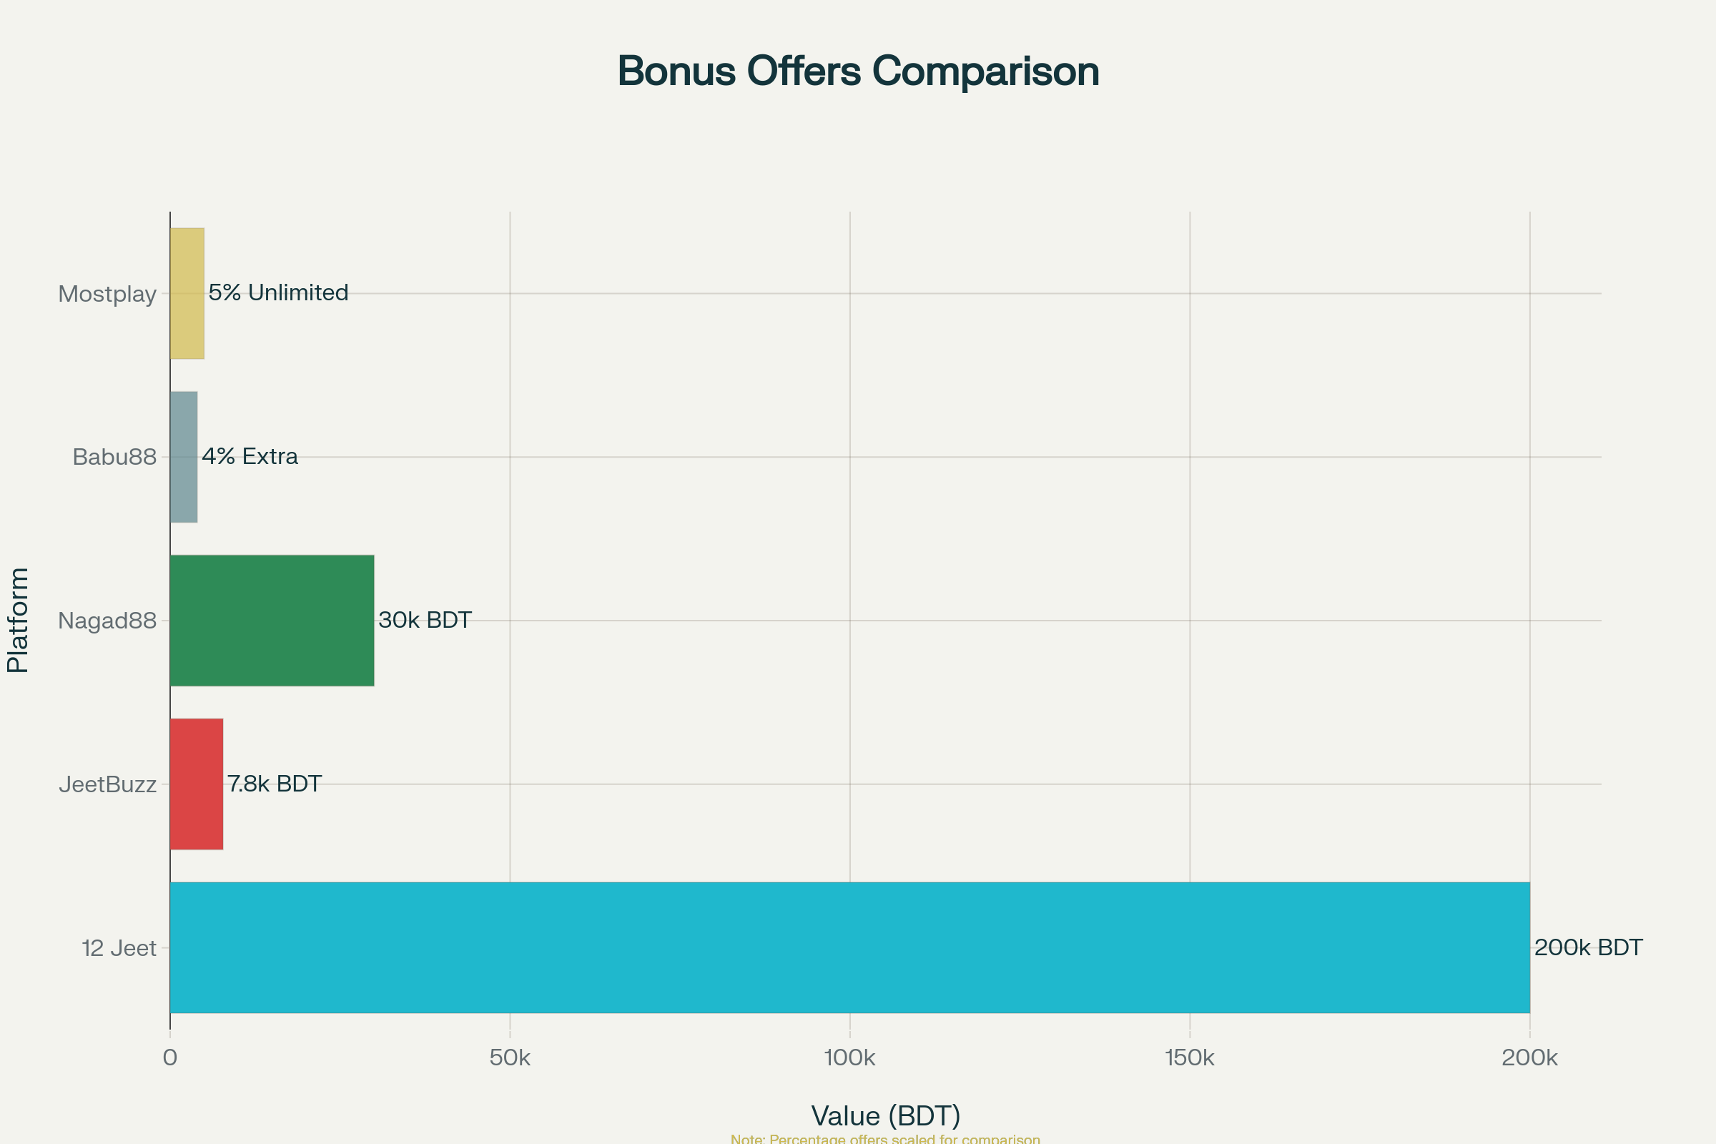Viewport: 1716px width, 1144px height.
Task: Click the 'Bonus Offers Comparison' title
Action: 858,71
